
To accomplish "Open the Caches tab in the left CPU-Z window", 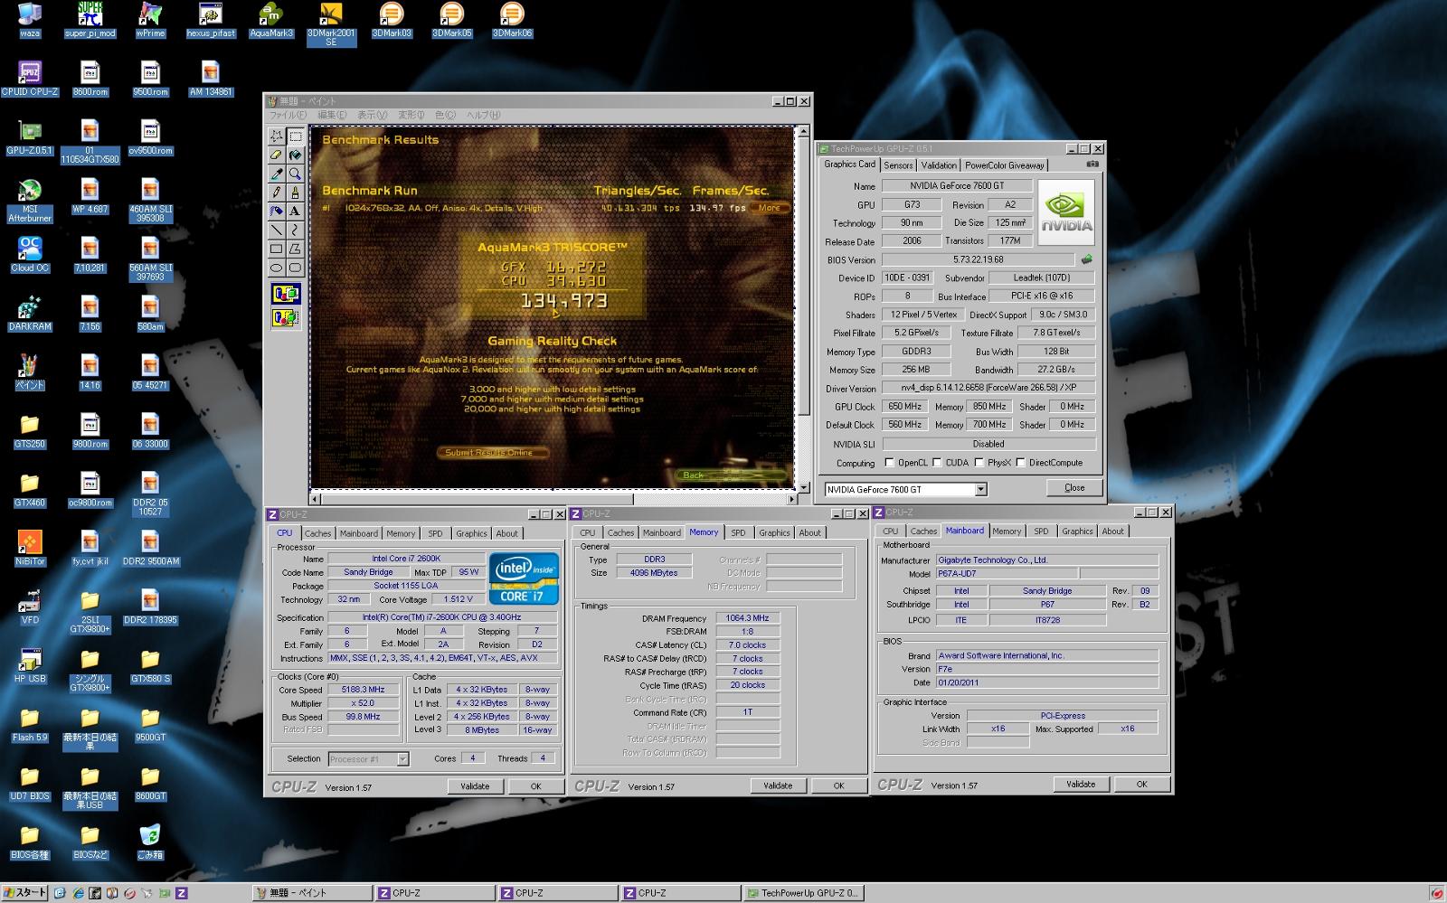I will pos(317,533).
